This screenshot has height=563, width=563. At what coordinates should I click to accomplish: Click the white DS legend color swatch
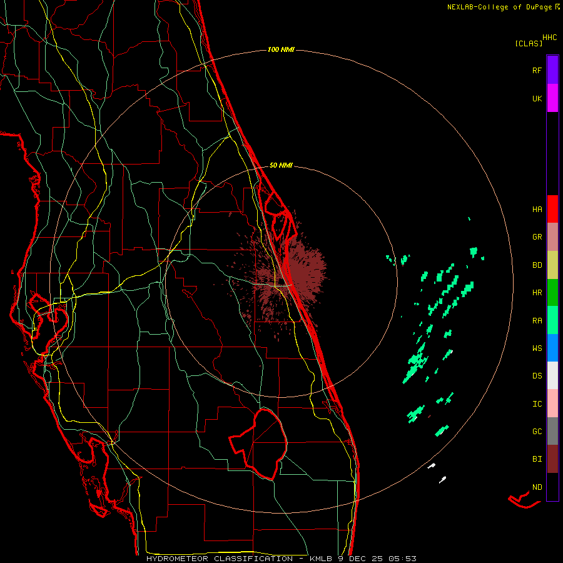[x=552, y=375]
